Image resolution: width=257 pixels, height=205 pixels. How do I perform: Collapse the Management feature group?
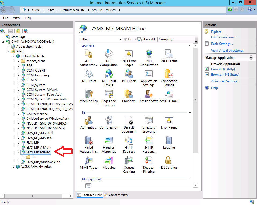[x=190, y=179]
